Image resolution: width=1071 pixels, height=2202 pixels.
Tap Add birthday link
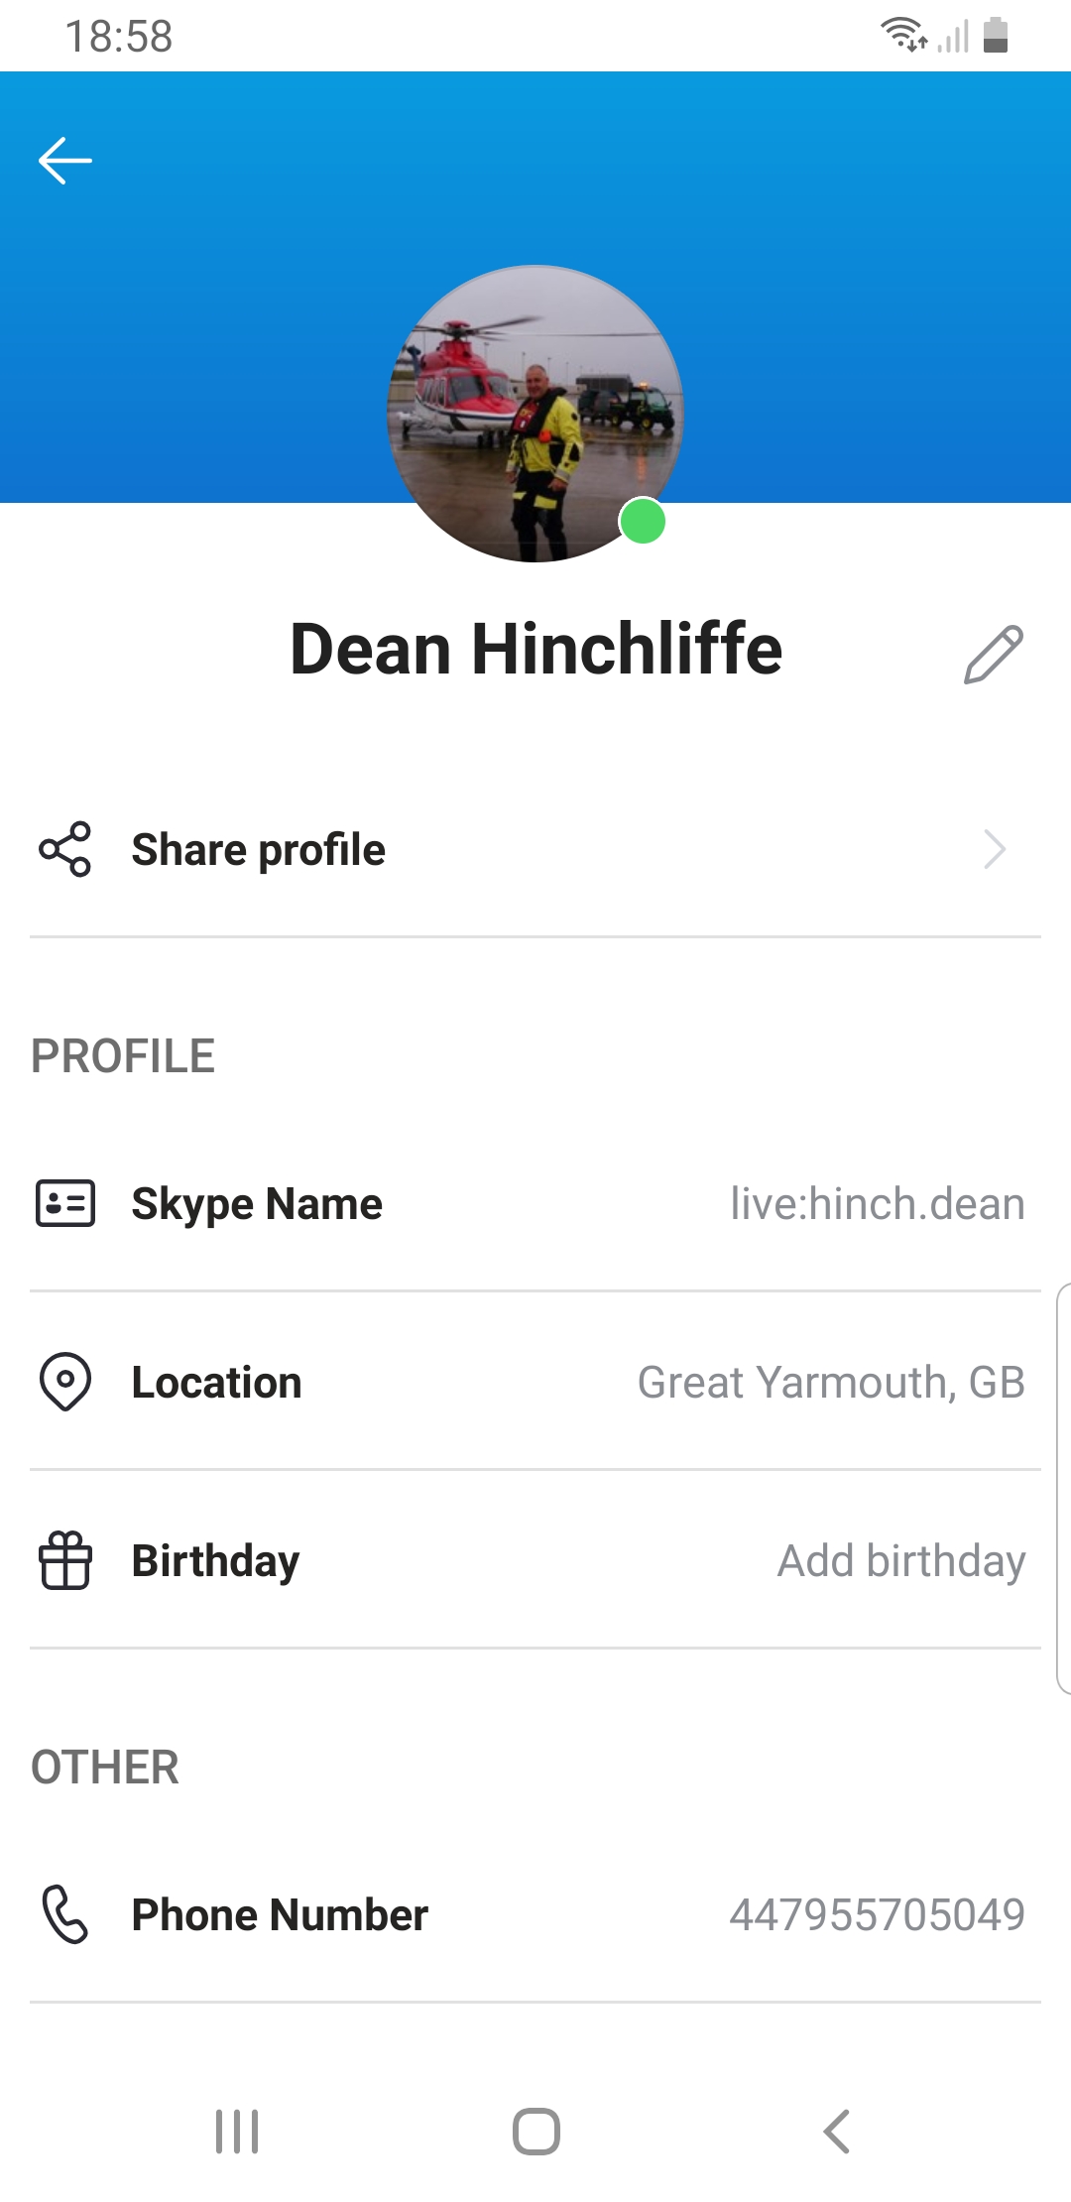[901, 1561]
